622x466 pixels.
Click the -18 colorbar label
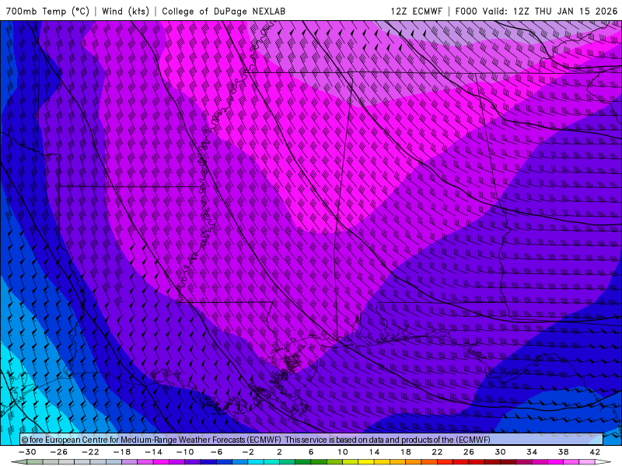point(122,452)
